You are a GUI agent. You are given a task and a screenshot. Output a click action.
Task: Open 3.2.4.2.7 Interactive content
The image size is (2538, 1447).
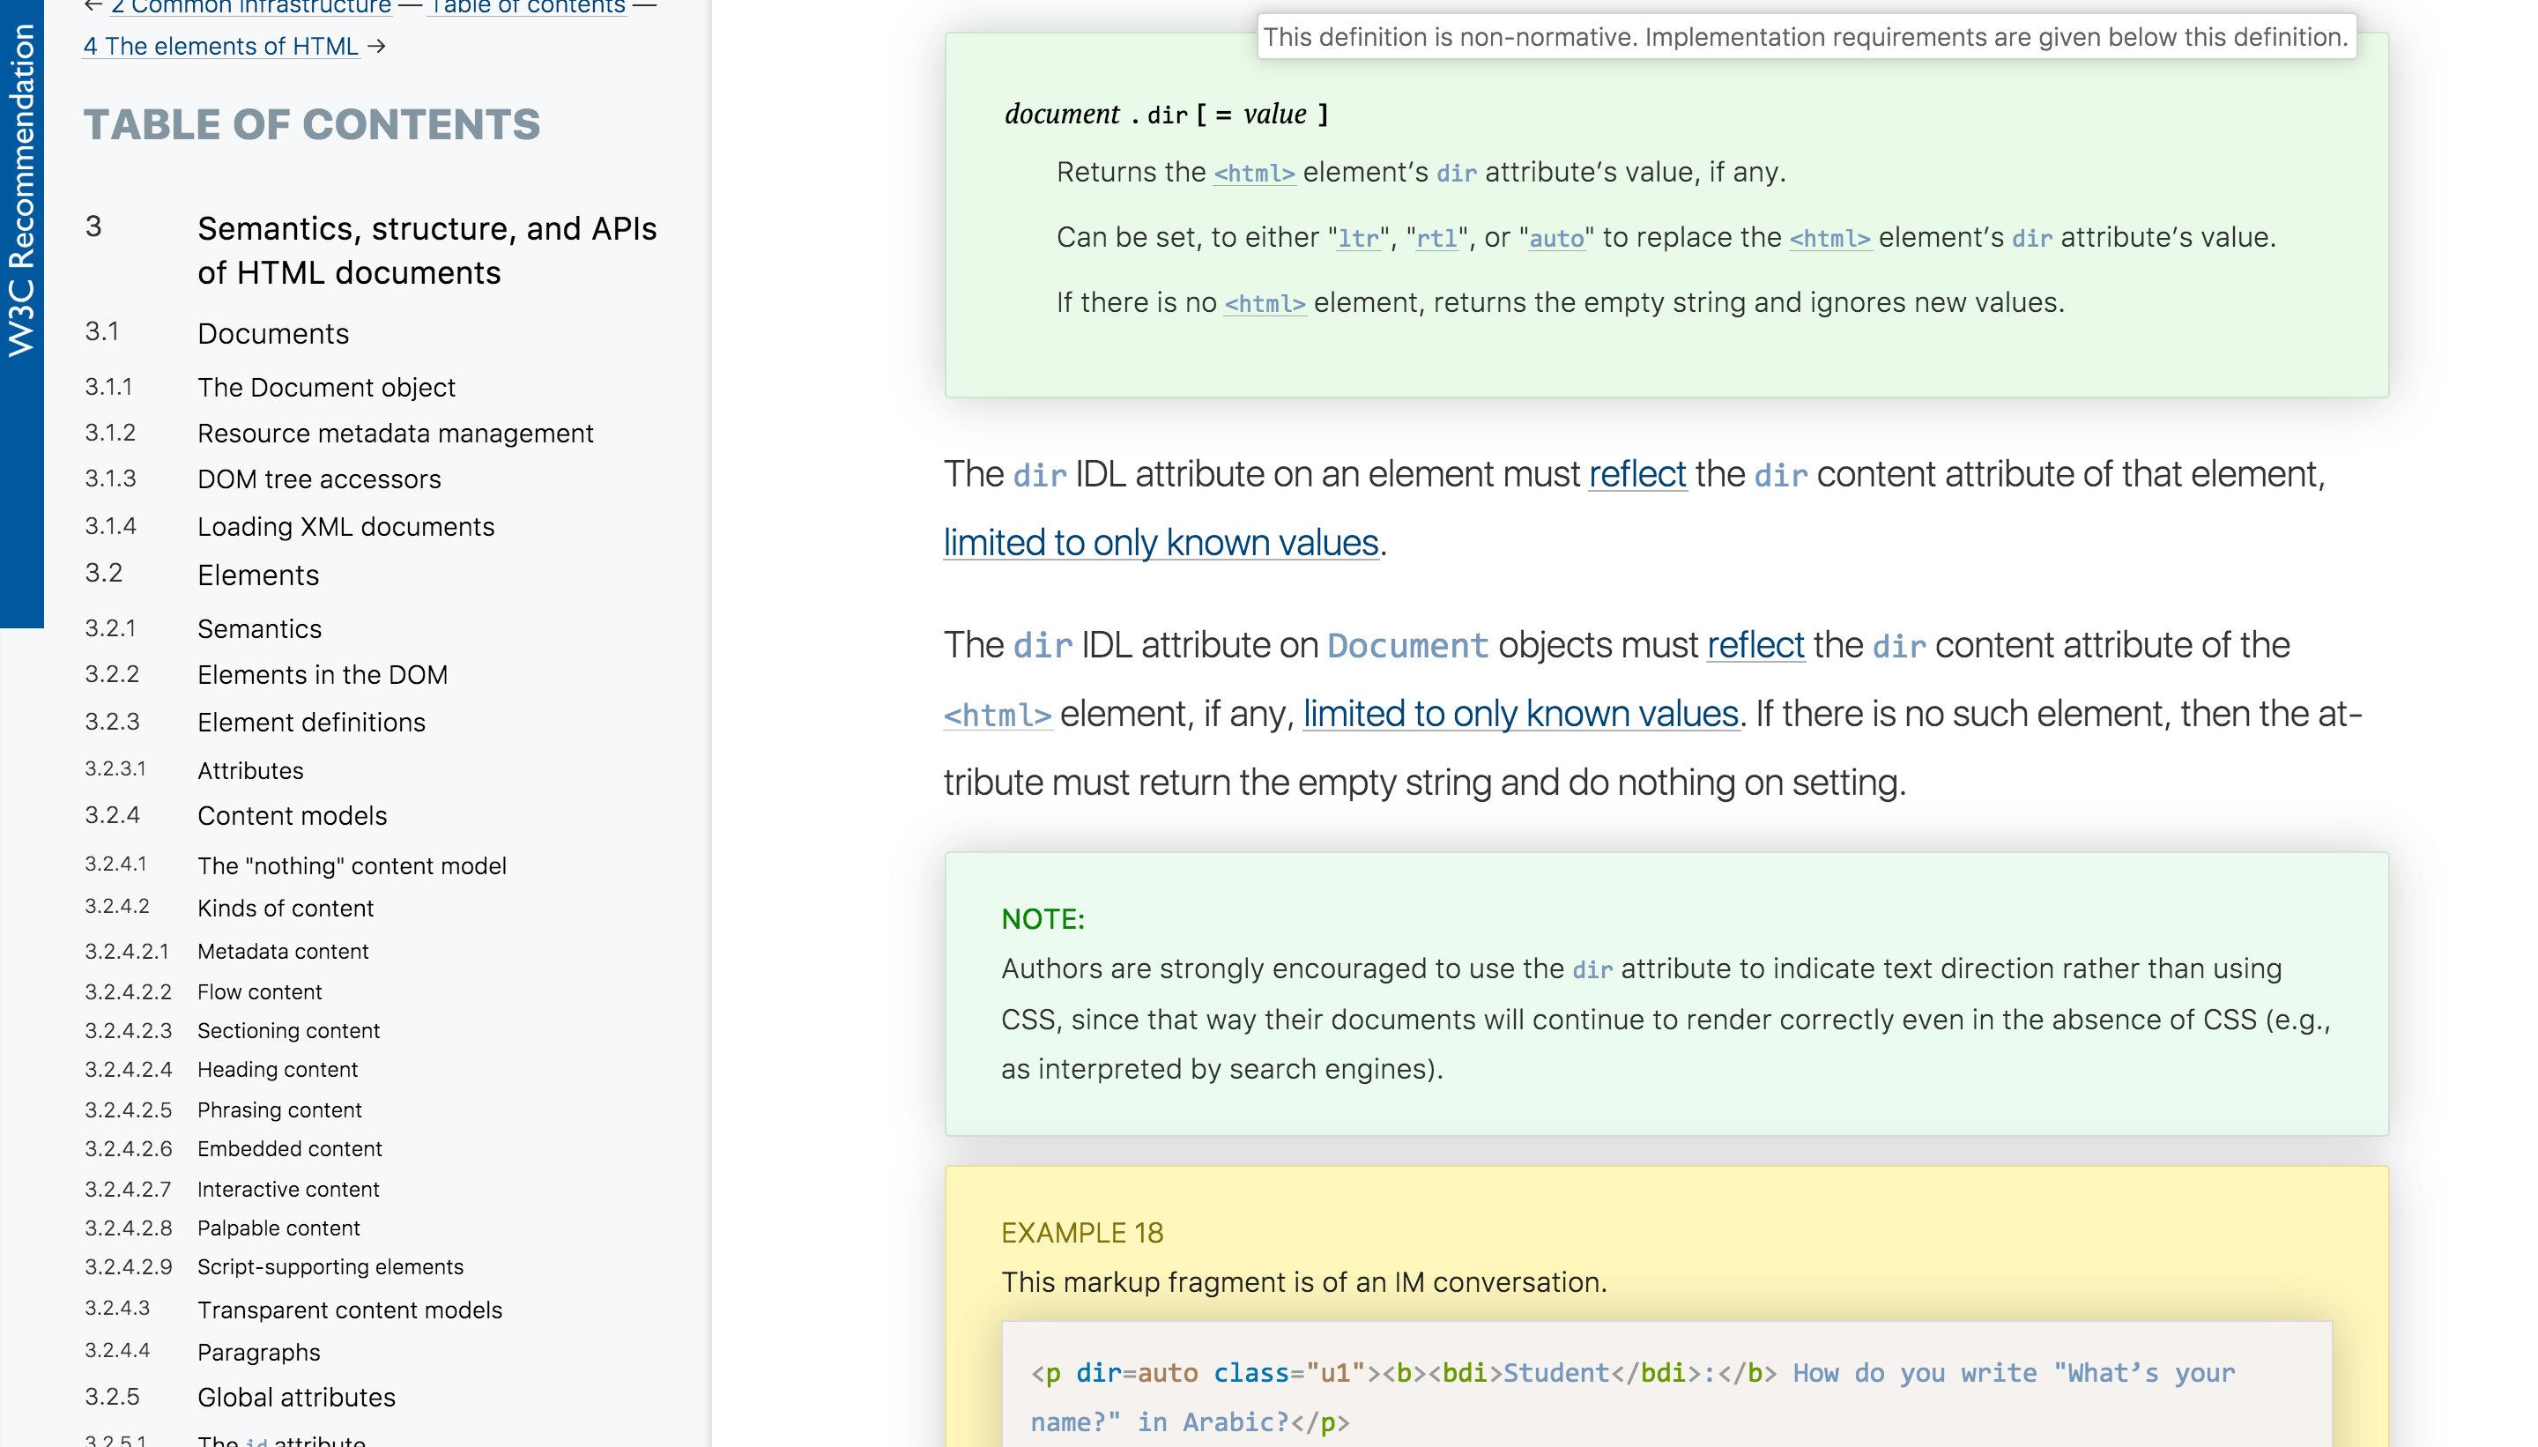pyautogui.click(x=288, y=1190)
